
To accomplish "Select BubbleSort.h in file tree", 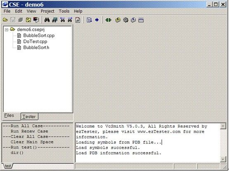I will pyautogui.click(x=36, y=47).
